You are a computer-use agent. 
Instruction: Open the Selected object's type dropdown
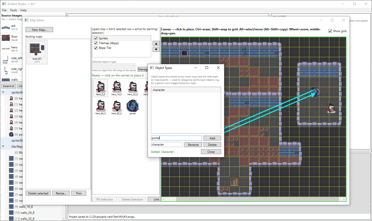point(114,66)
